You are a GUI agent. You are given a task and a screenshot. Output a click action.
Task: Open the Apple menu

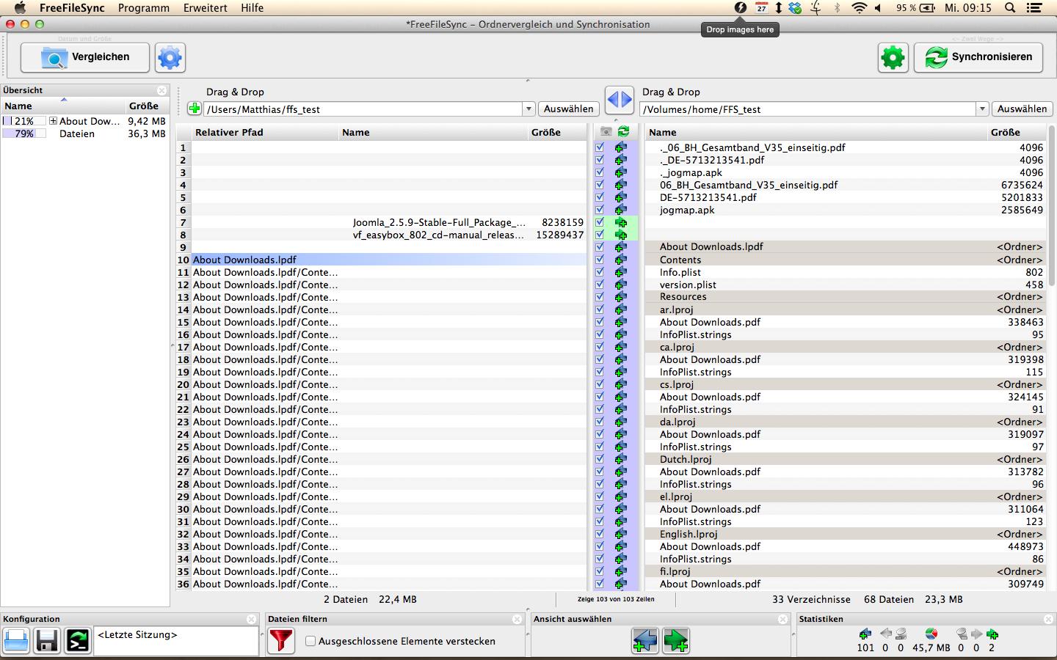(20, 8)
